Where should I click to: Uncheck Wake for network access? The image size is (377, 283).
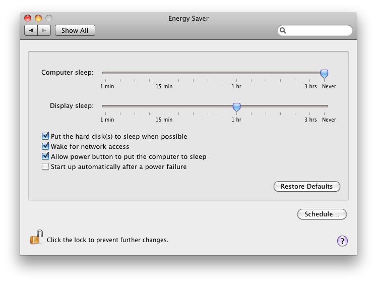[x=45, y=146]
